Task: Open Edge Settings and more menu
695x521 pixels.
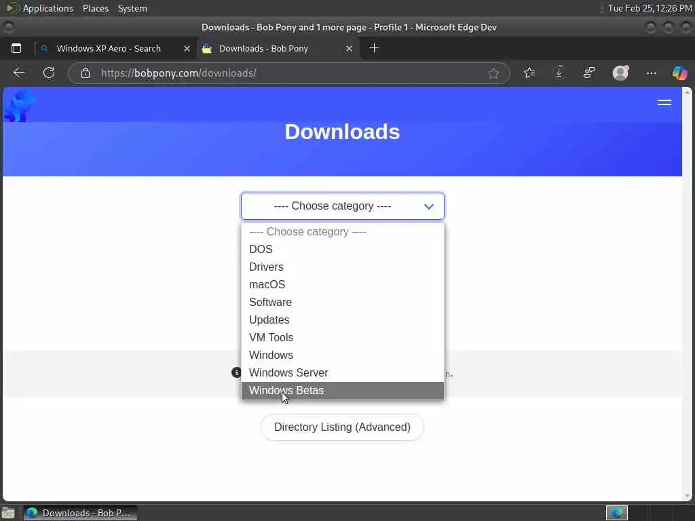Action: [x=651, y=73]
